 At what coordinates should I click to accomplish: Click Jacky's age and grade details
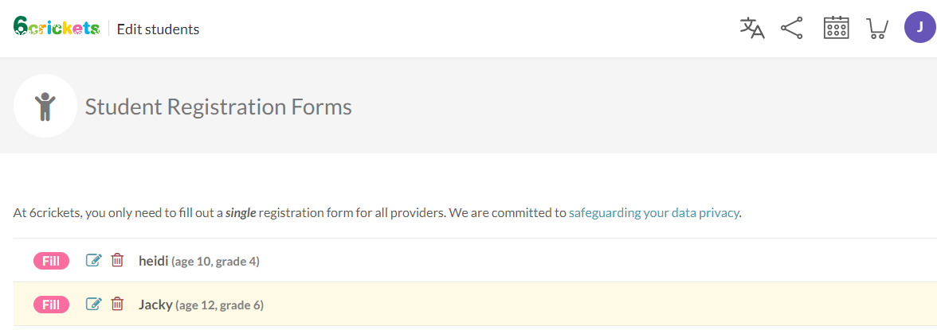[x=219, y=305]
